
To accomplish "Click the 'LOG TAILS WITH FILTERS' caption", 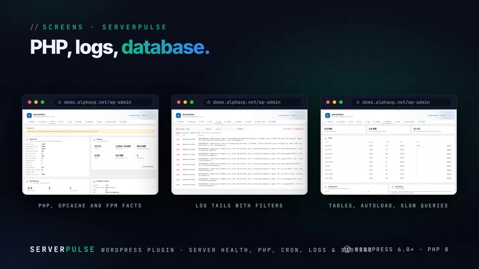I will pos(239,205).
